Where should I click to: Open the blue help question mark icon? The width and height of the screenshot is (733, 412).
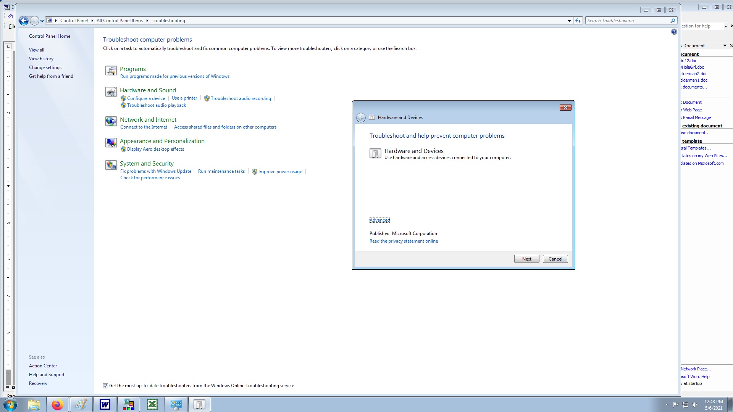tap(674, 32)
